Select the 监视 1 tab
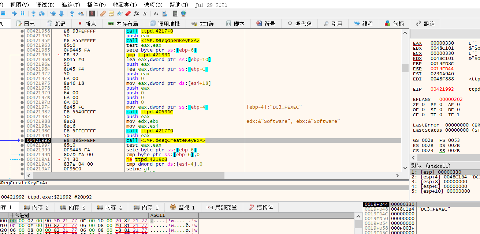 (x=183, y=207)
